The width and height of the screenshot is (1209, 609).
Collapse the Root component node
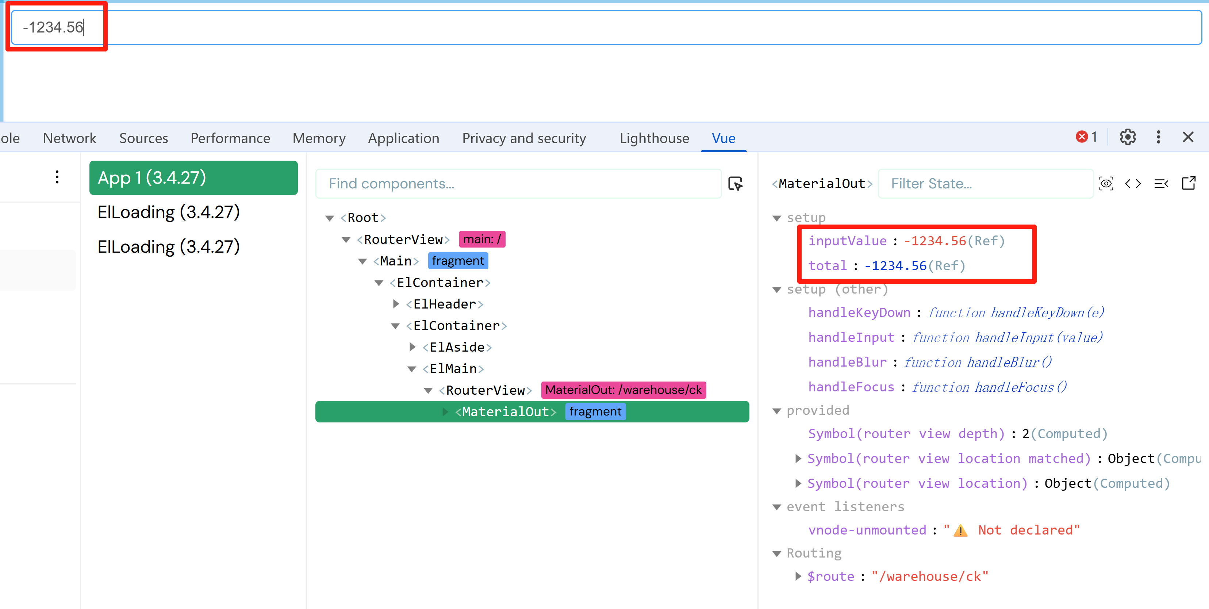coord(330,218)
